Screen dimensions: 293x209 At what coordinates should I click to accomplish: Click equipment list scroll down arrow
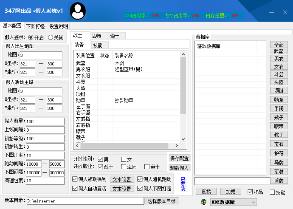point(183,139)
